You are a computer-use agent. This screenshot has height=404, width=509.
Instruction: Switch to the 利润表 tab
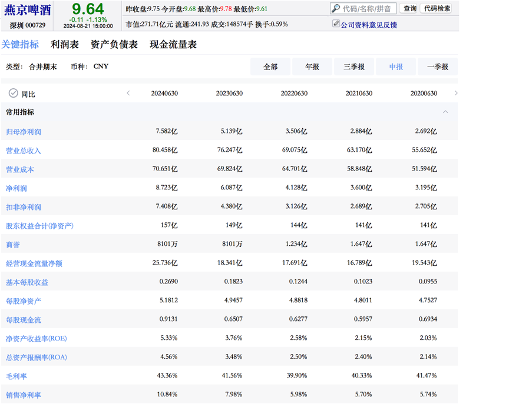point(65,45)
